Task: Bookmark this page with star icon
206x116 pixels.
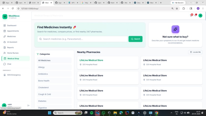Action: click(177, 8)
